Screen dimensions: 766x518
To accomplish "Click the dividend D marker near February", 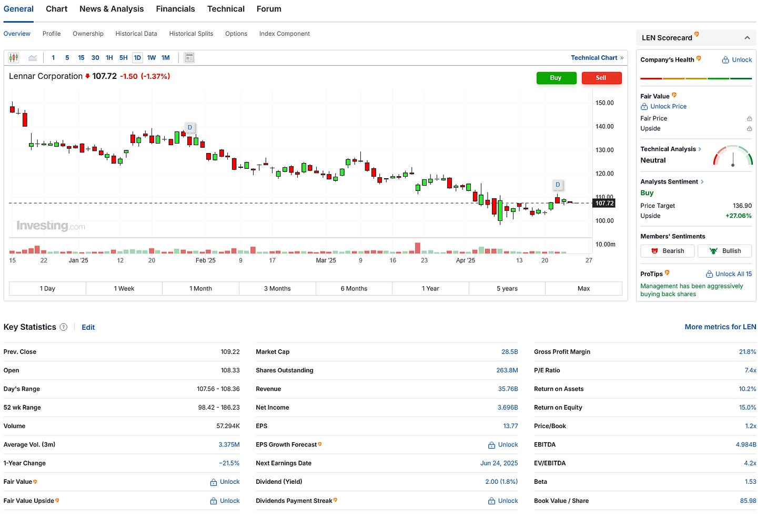I will (x=190, y=127).
